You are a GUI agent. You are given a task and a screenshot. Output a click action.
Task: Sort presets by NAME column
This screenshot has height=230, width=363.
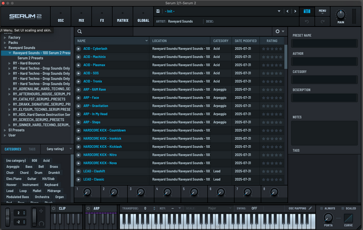tap(112, 41)
